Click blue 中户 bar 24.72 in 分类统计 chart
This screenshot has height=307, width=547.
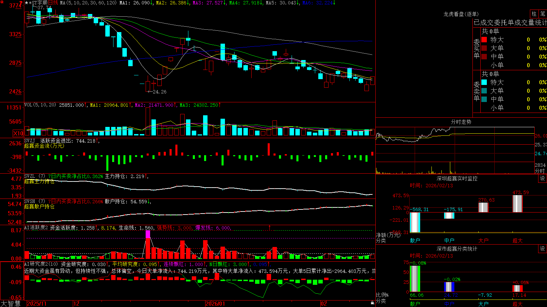click(449, 287)
